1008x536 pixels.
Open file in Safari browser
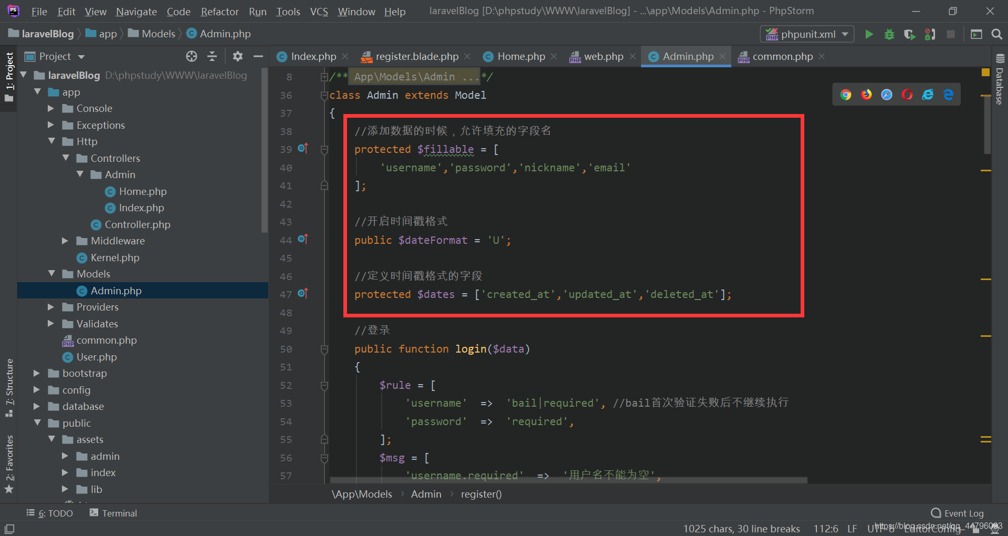coord(887,95)
